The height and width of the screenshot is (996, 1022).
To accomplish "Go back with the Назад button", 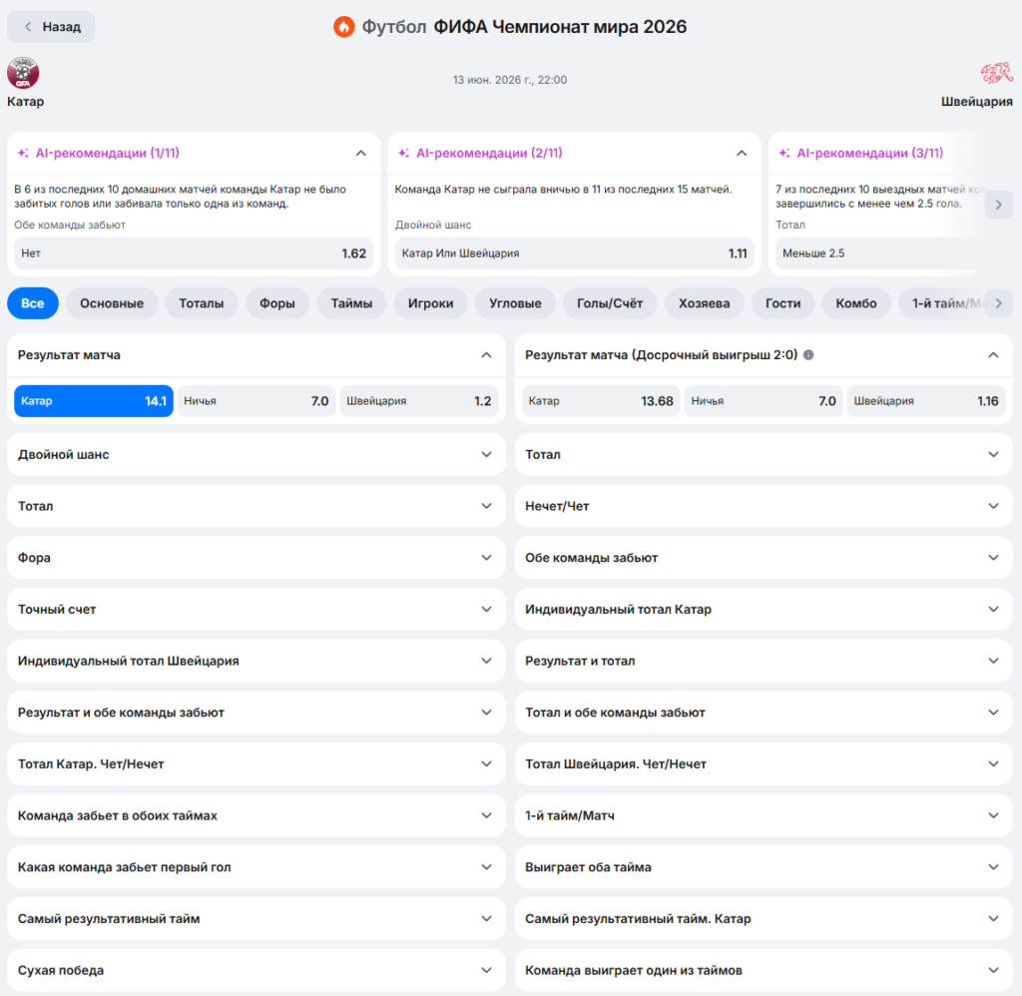I will coord(51,27).
